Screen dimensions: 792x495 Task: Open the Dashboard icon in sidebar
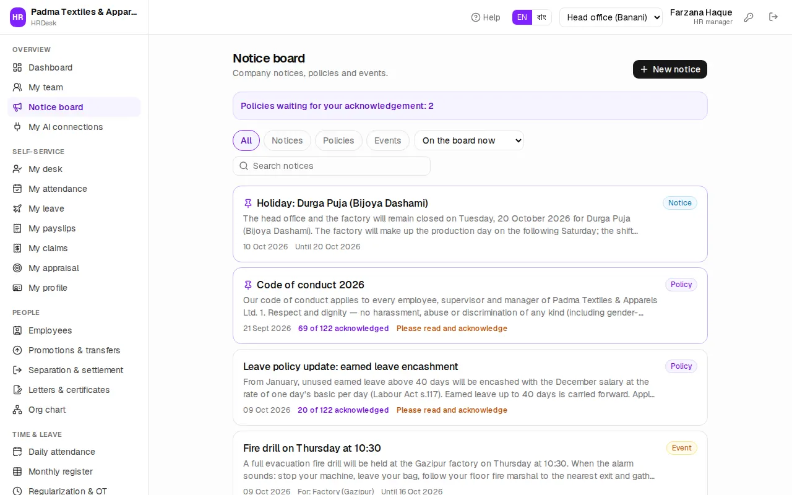point(17,67)
